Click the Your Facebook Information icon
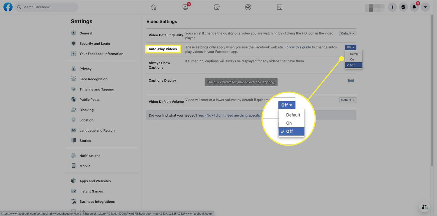Viewport: 437px width, 216px height. (74, 53)
